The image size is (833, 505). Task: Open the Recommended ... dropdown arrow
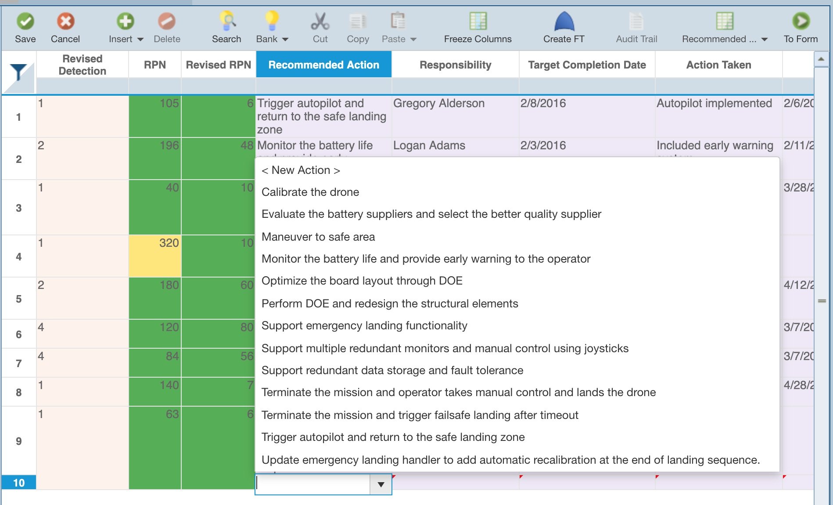[x=765, y=40]
